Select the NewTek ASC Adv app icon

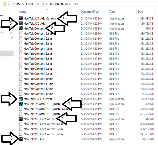click(x=21, y=24)
